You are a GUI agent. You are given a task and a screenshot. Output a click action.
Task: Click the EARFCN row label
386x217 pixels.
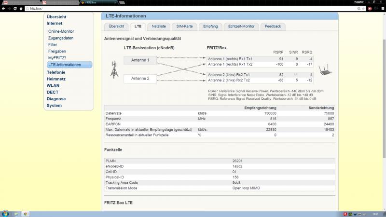point(113,124)
